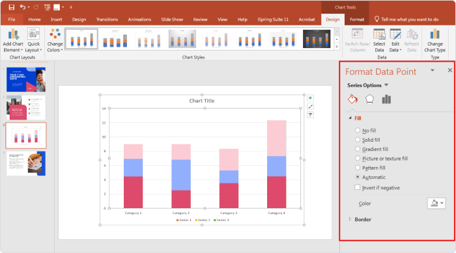456x253 pixels.
Task: Open the View tab
Action: click(223, 20)
